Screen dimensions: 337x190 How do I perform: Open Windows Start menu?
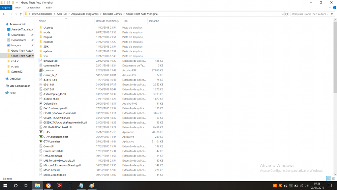point(5,186)
